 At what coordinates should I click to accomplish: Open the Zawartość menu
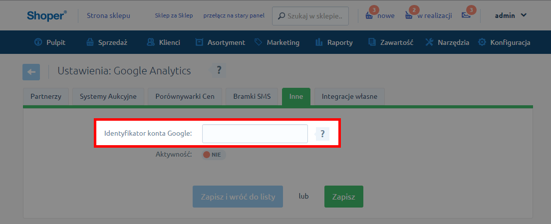[390, 42]
